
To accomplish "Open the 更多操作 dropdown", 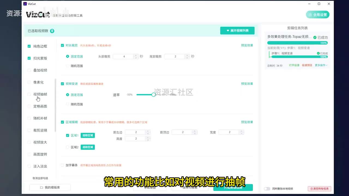I will point(321,65).
